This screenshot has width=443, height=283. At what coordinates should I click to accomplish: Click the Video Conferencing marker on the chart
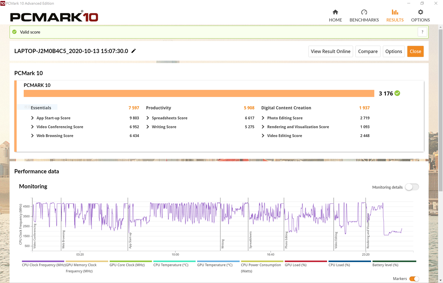[34, 235]
